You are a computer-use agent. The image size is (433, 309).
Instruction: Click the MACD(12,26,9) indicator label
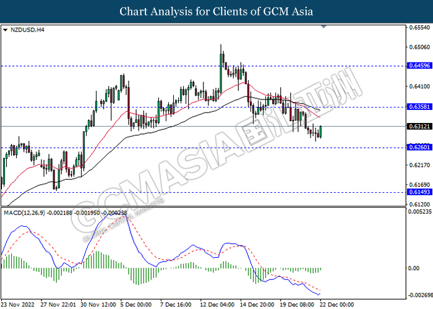[x=24, y=213]
